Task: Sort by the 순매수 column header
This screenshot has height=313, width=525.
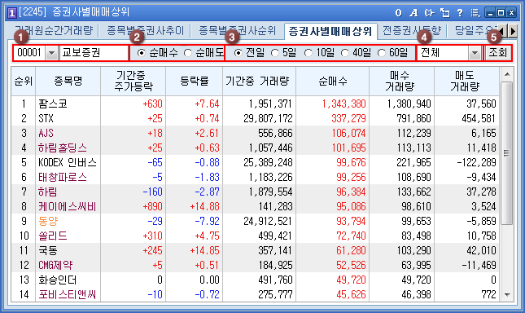Action: (332, 81)
